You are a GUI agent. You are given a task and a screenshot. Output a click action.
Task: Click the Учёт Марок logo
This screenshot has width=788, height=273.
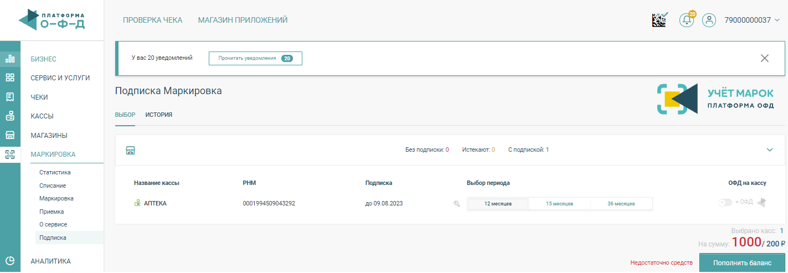pos(715,99)
